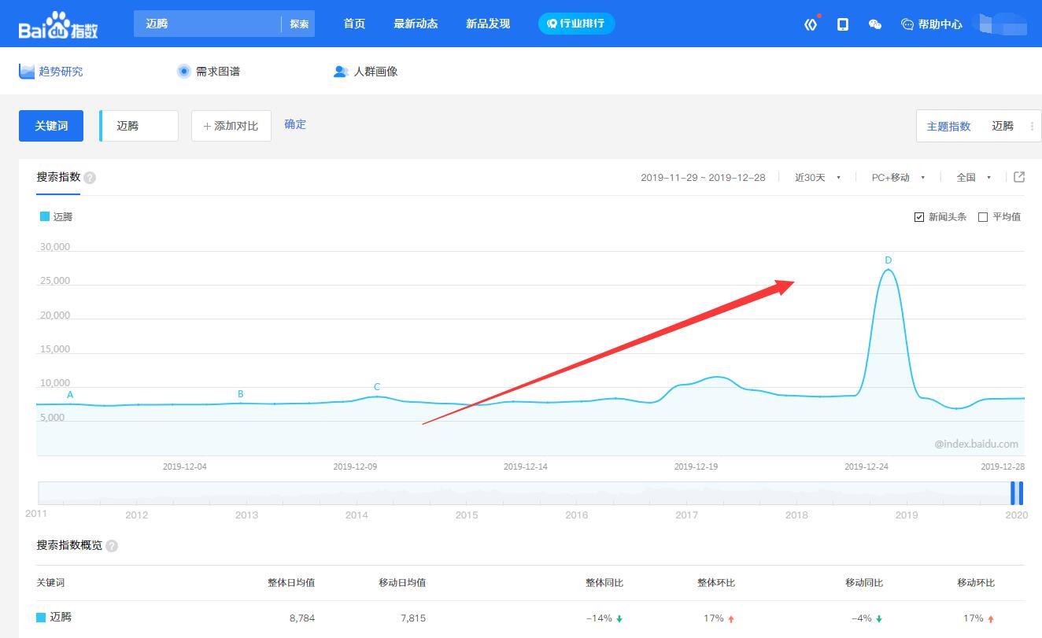Click the header search field containing 迈腾

pos(207,24)
